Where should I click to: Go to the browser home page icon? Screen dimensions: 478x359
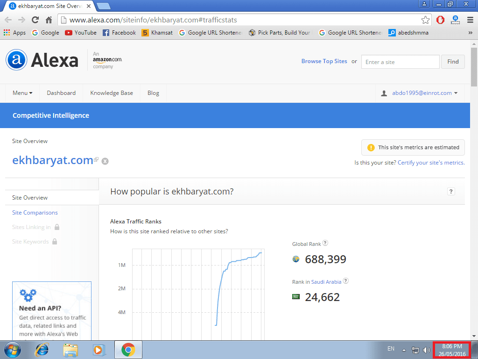tap(49, 20)
